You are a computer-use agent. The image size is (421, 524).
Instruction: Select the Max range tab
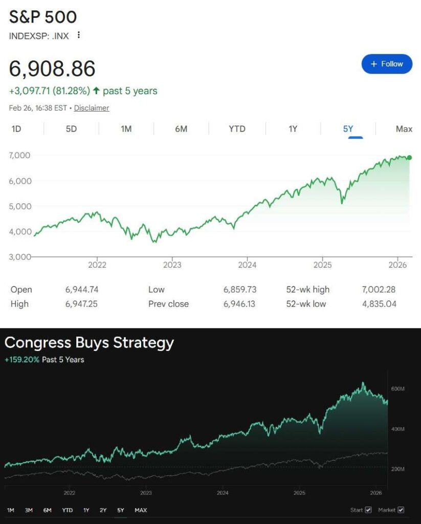tap(404, 129)
